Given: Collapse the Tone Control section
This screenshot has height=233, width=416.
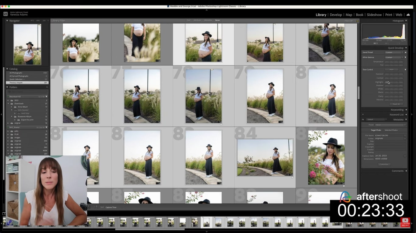Looking at the screenshot, I should 405,70.
